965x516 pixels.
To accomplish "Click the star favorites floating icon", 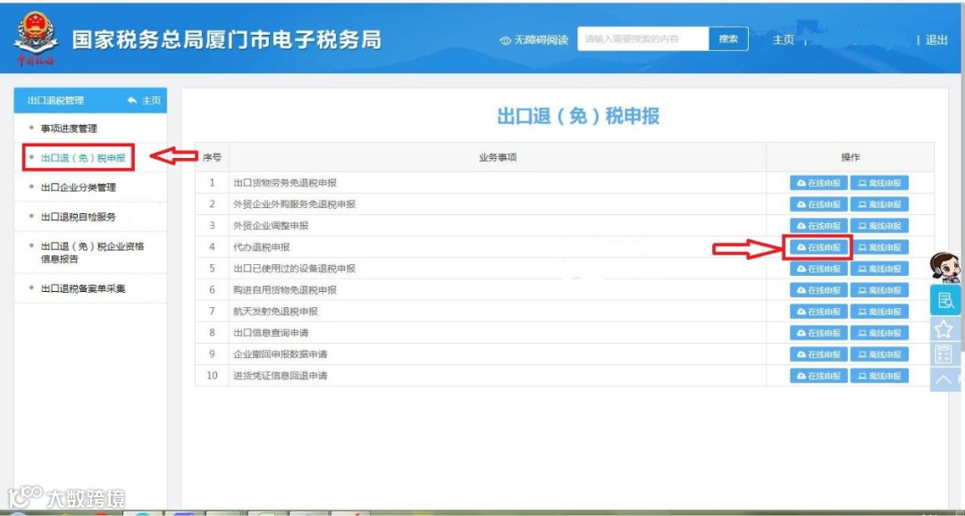I will pyautogui.click(x=944, y=329).
